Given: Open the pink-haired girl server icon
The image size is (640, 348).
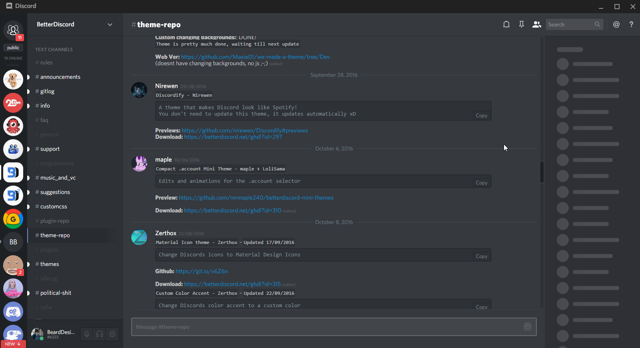Looking at the screenshot, I should 13,288.
